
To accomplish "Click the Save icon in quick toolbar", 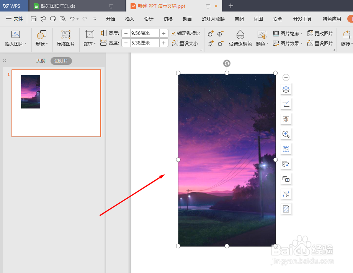I will click(x=34, y=19).
